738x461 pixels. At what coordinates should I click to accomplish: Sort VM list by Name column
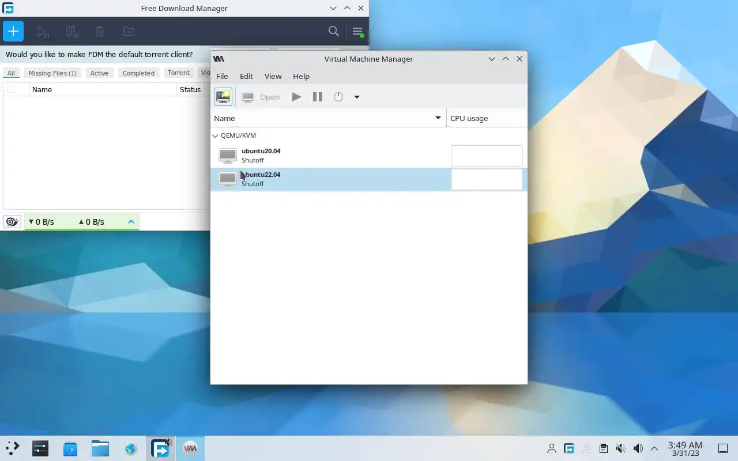(x=328, y=118)
